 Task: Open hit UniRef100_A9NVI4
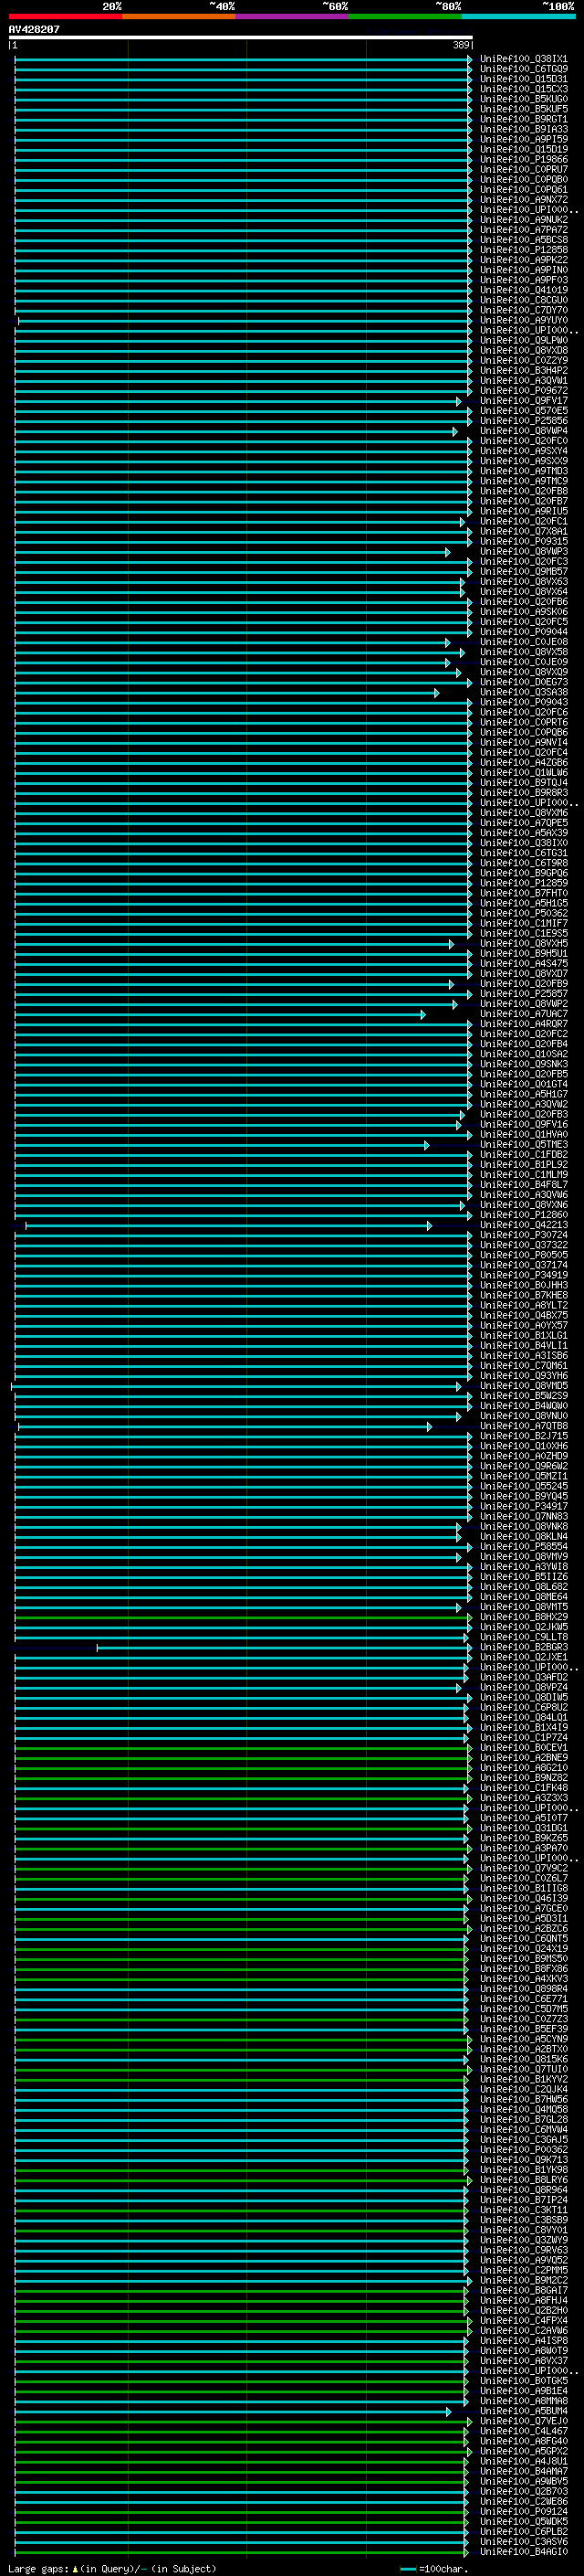click(523, 742)
